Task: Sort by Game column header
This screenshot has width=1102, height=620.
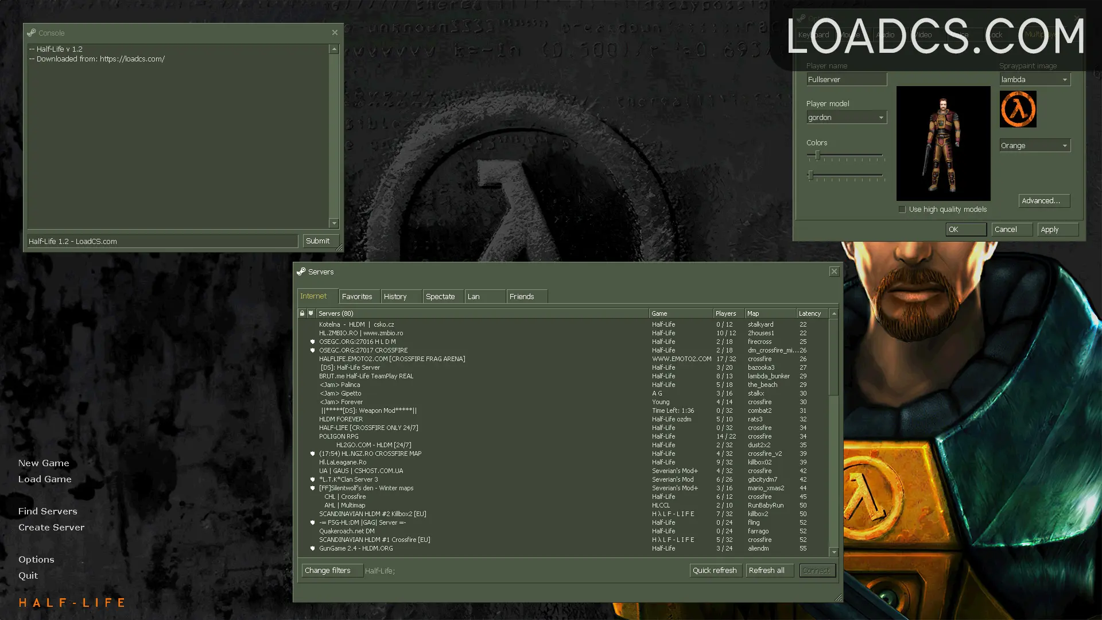Action: click(681, 313)
